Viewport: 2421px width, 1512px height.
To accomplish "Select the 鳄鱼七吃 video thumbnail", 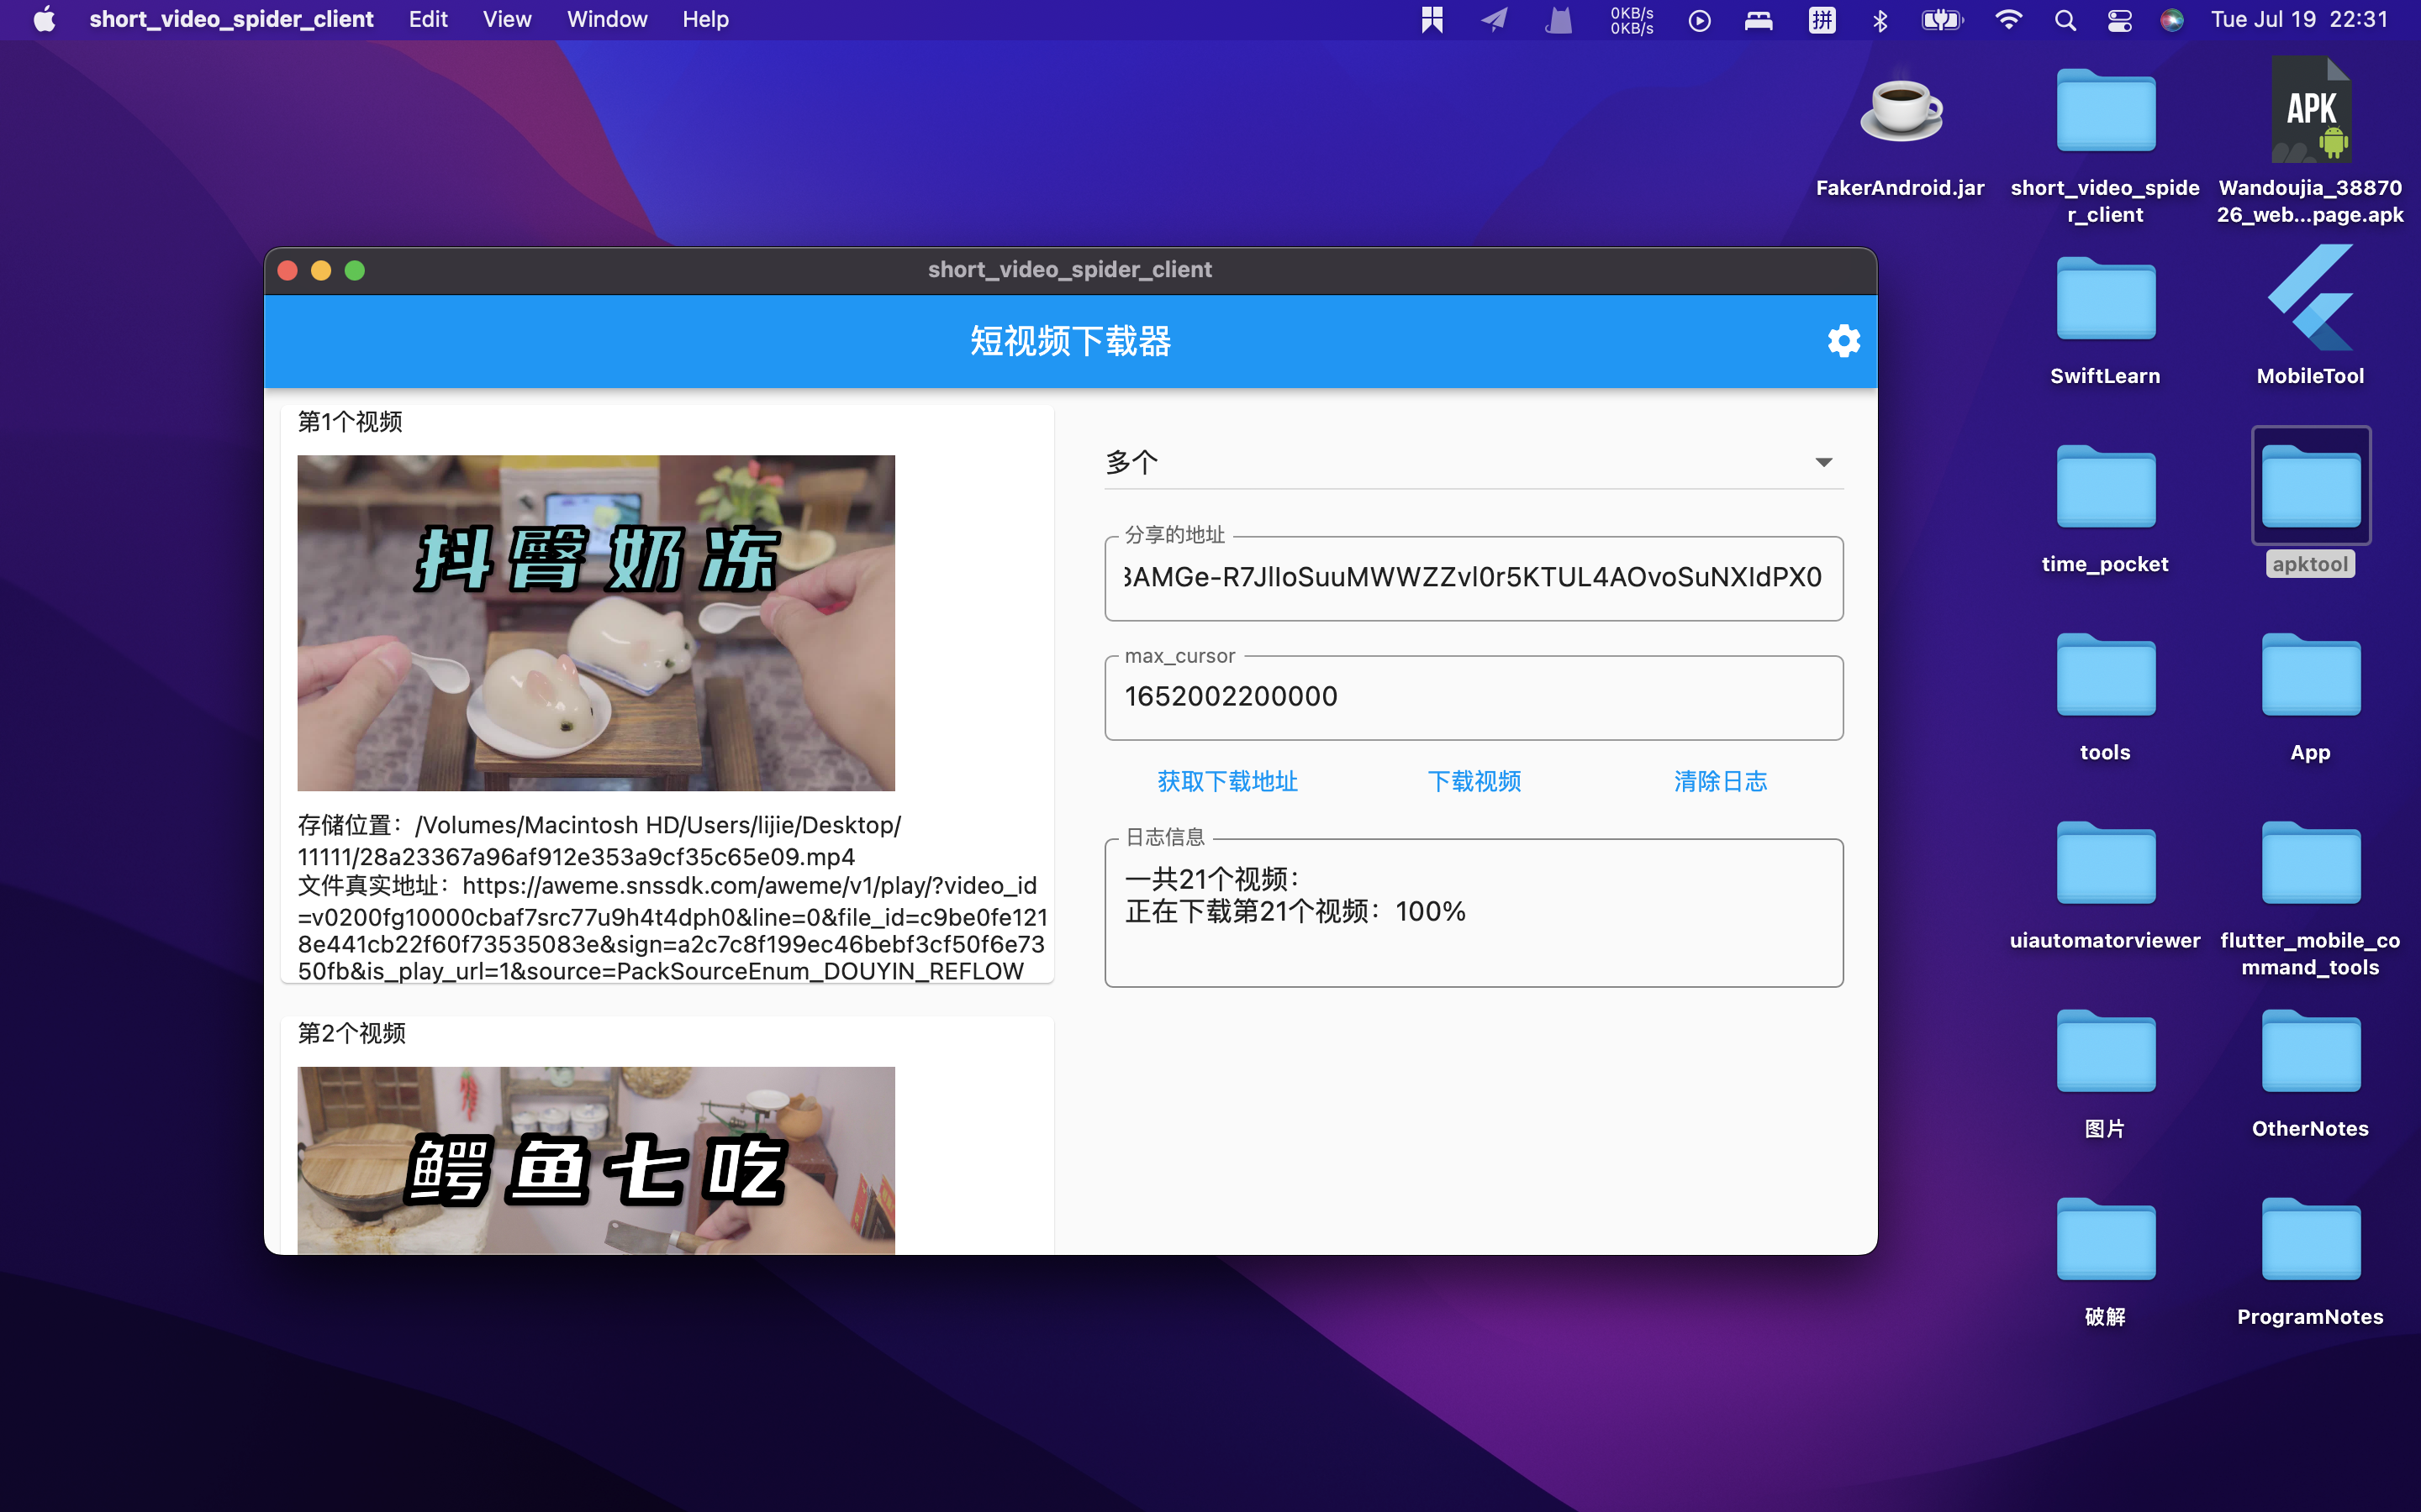I will click(595, 1160).
